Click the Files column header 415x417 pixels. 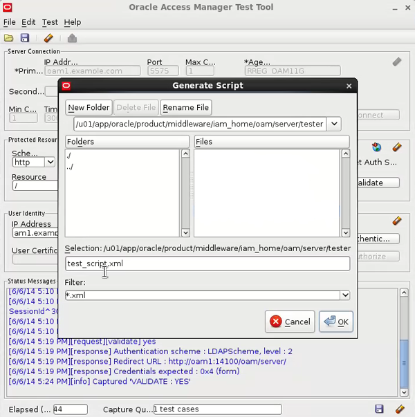click(272, 142)
